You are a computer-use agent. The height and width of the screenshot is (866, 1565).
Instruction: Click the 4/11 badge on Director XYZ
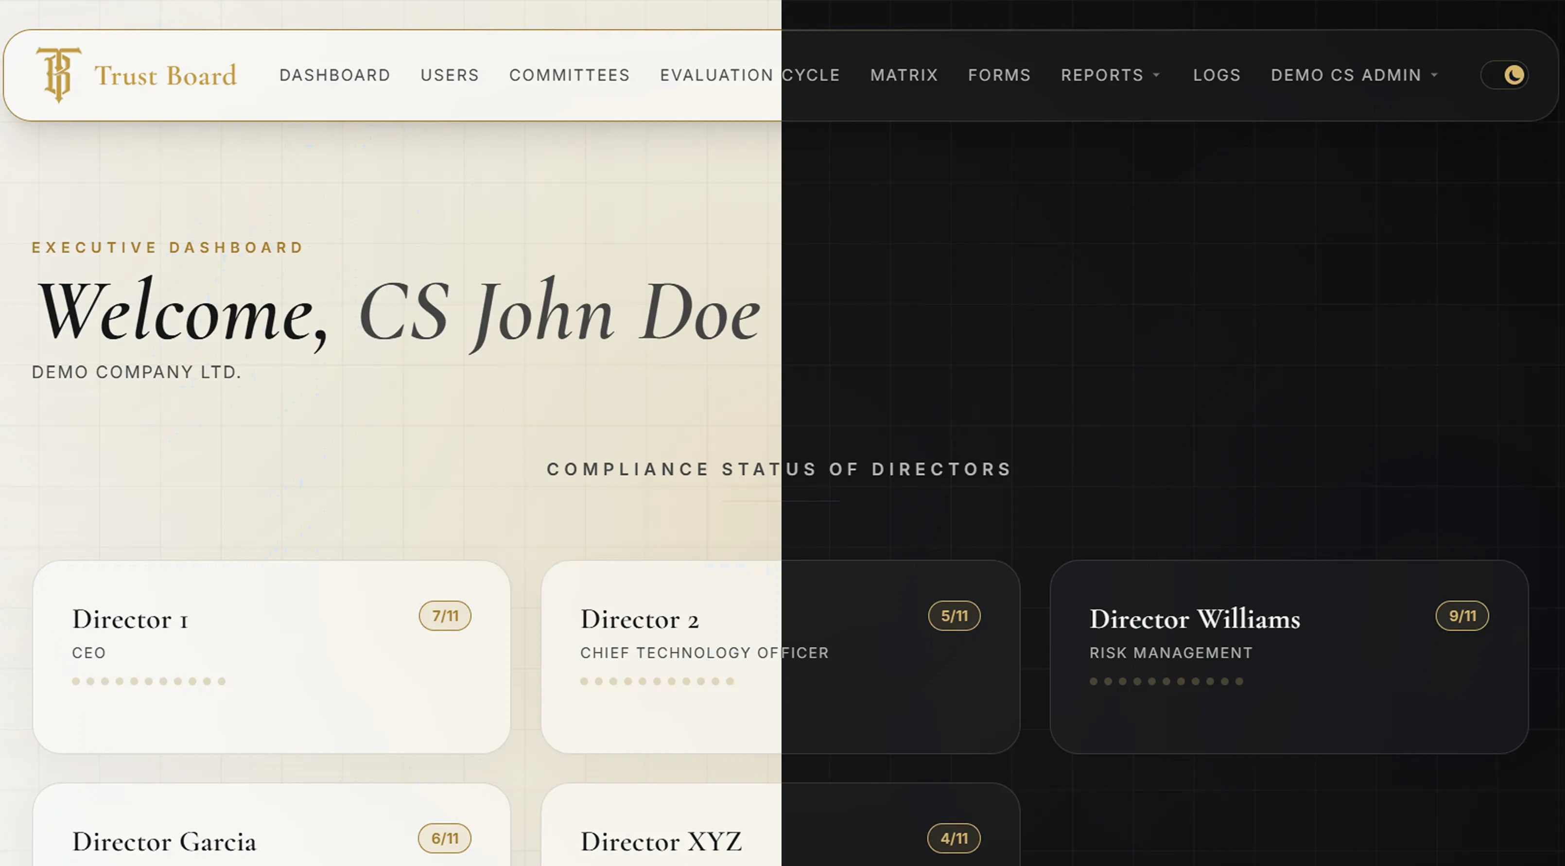[x=954, y=838]
